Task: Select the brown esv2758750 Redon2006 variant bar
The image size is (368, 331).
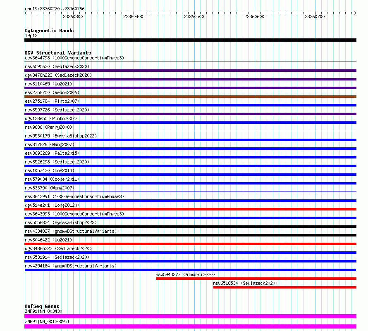Action: pyautogui.click(x=190, y=97)
